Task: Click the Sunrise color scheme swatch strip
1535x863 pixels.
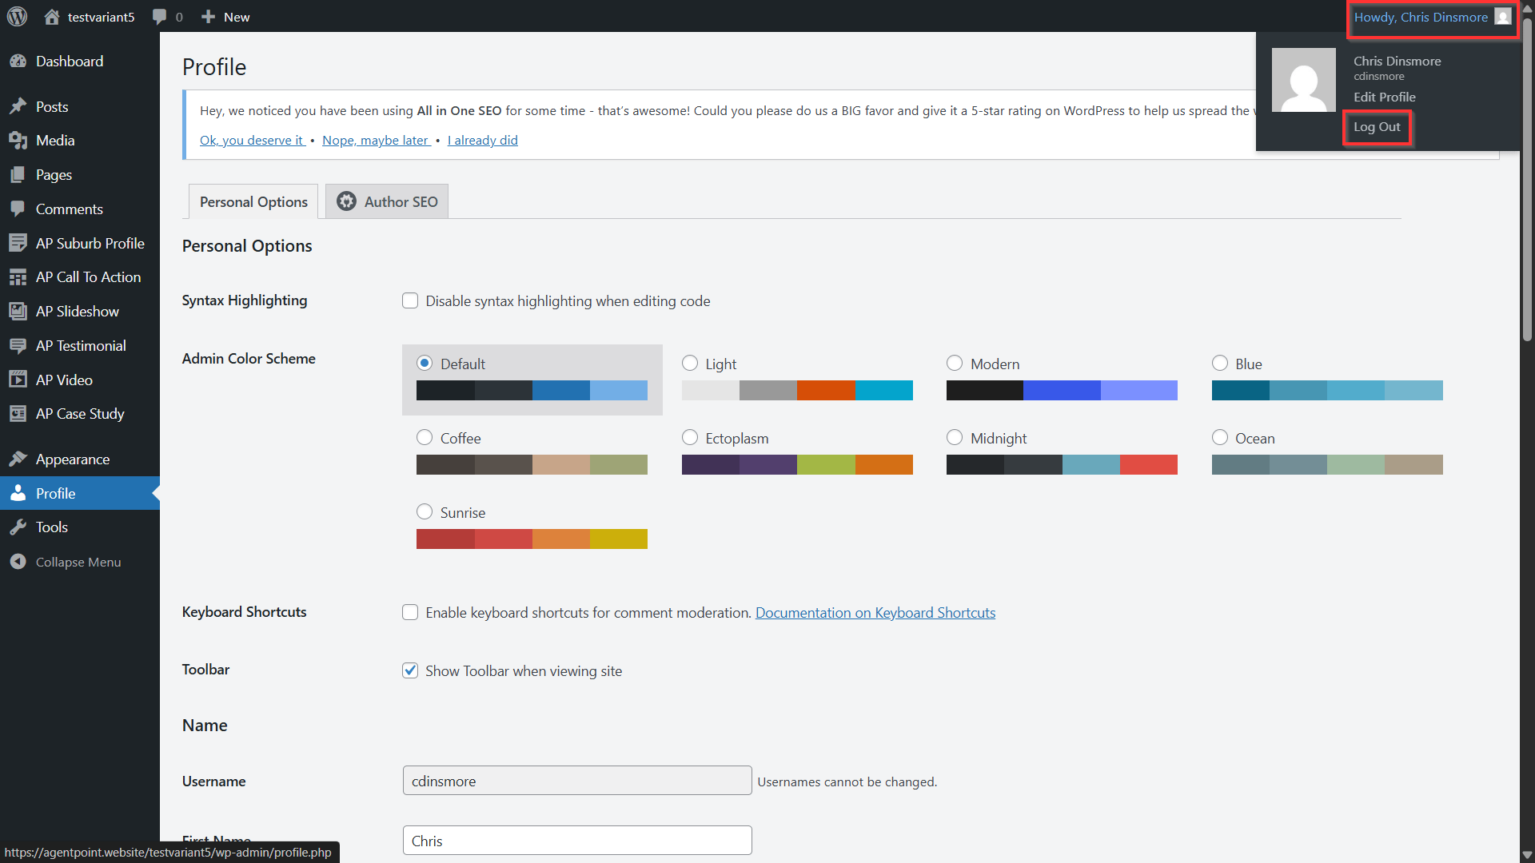Action: coord(532,539)
